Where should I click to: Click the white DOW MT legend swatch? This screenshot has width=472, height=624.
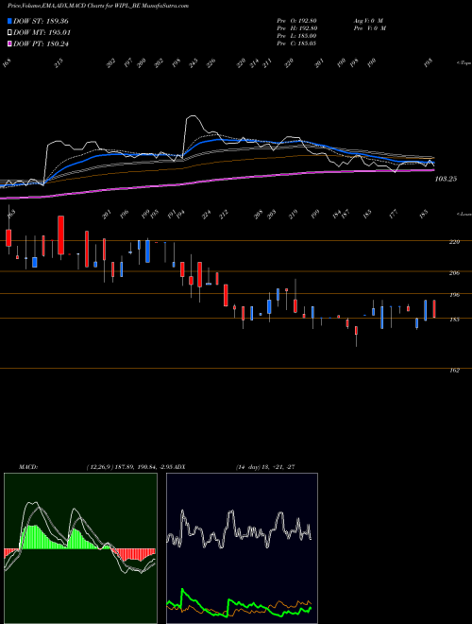(9, 32)
